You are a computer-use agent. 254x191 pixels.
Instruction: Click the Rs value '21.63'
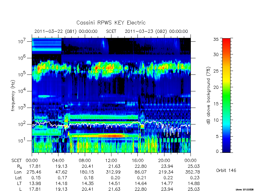click(x=114, y=166)
